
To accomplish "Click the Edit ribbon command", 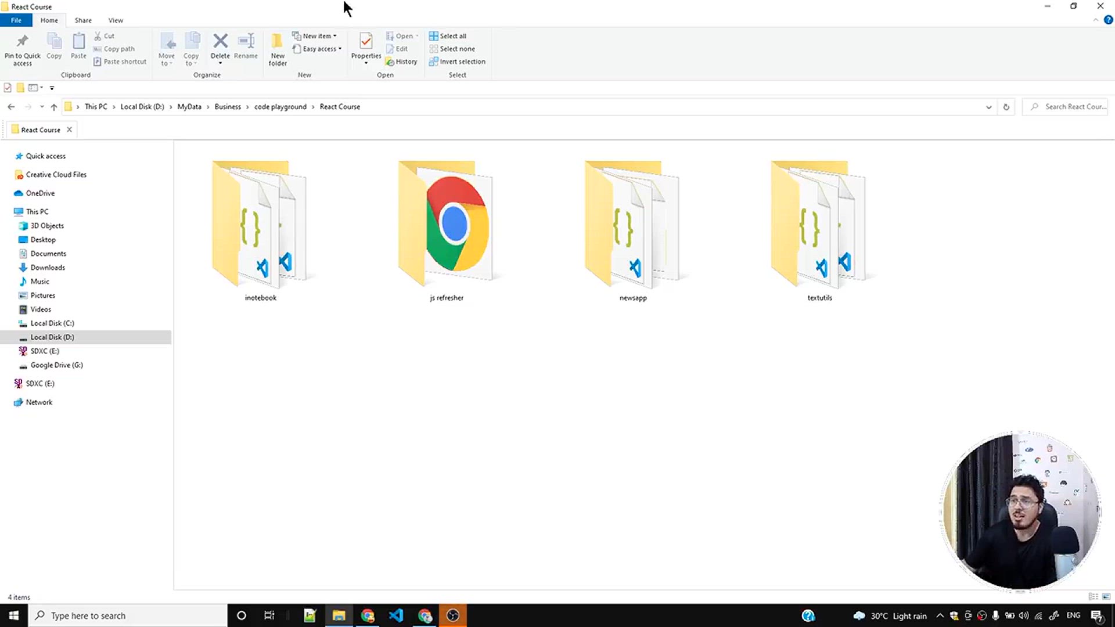I will tap(397, 49).
